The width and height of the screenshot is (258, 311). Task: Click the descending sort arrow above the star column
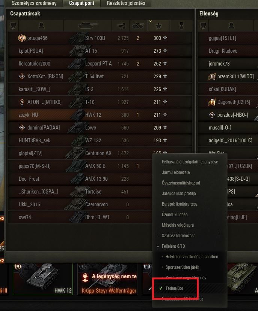(150, 21)
